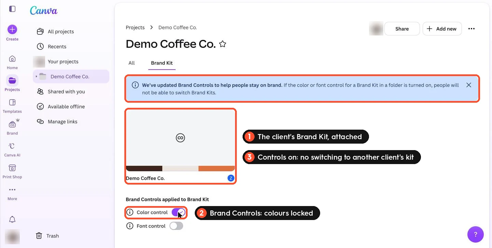Turn on the Font control toggle
The height and width of the screenshot is (248, 492).
(x=176, y=226)
